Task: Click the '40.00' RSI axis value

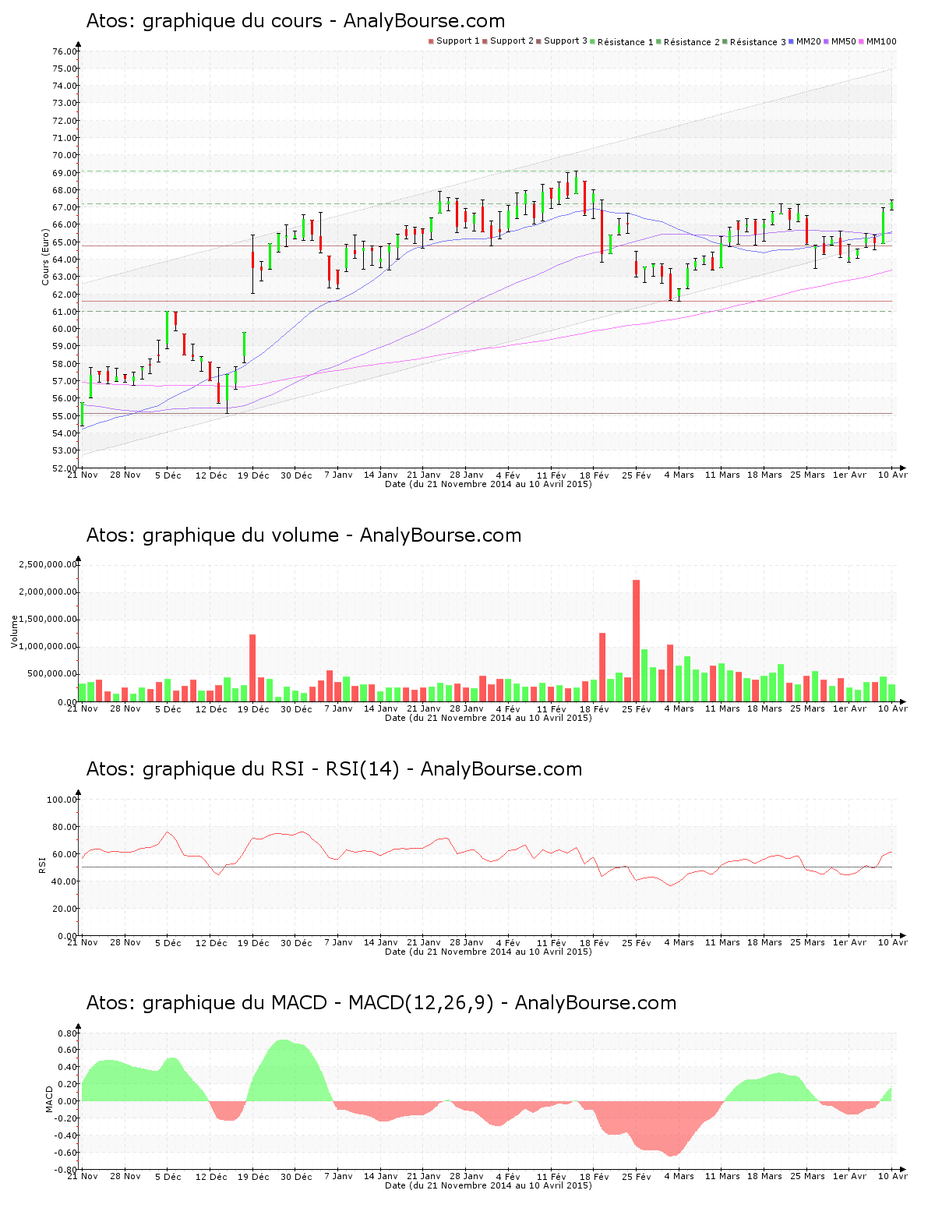Action: [65, 881]
